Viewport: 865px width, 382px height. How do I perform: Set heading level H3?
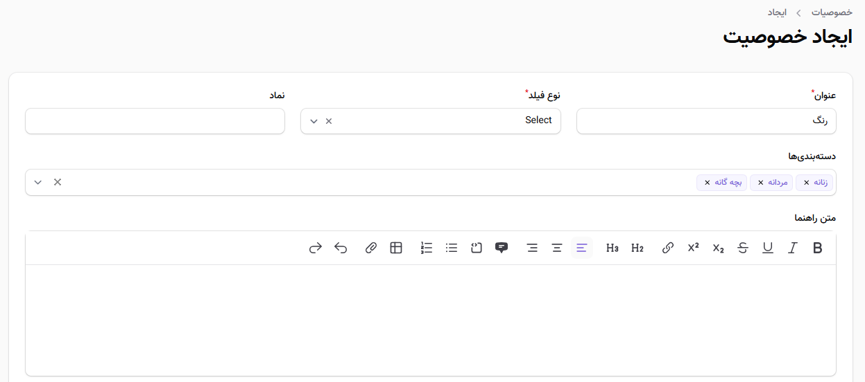(x=612, y=248)
